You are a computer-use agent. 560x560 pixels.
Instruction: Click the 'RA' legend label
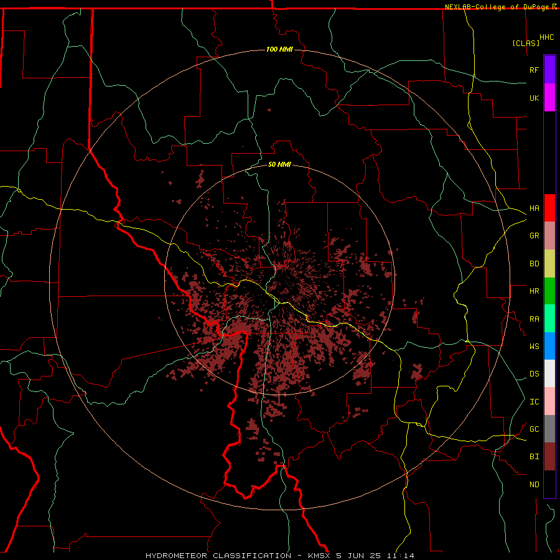534,319
